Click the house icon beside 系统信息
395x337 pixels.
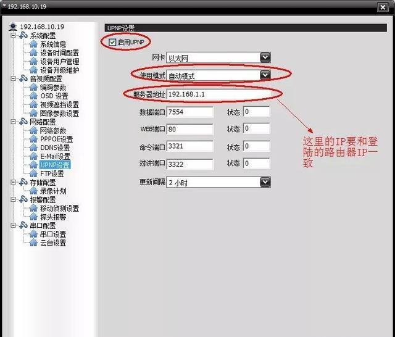(x=33, y=44)
